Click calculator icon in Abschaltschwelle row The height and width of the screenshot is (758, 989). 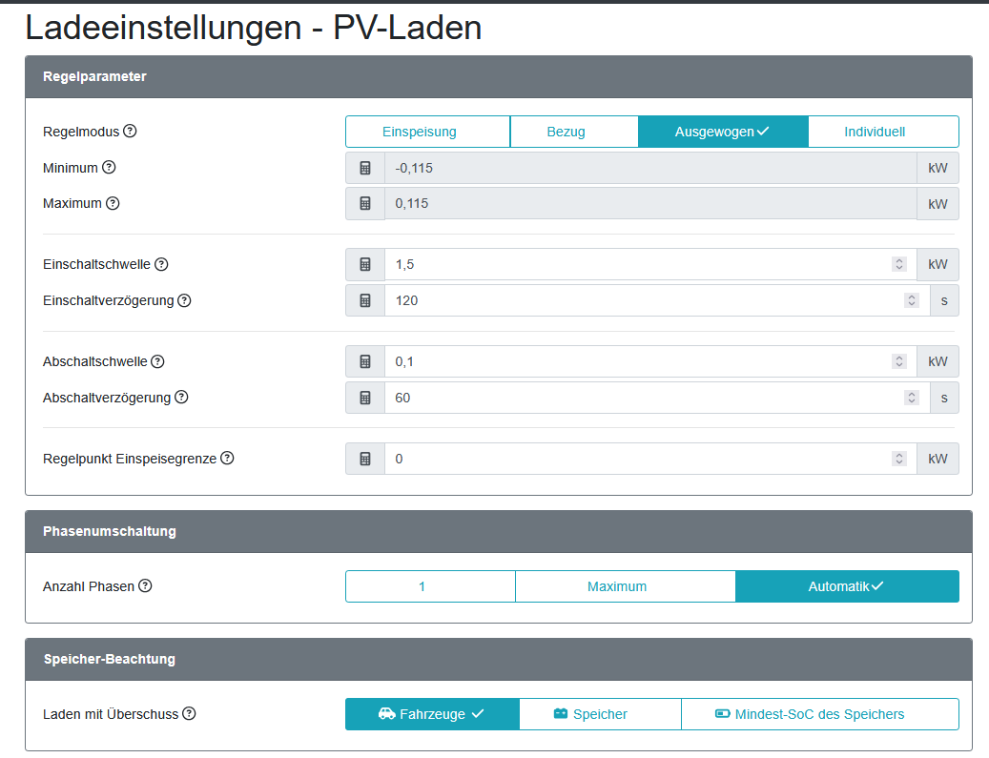tap(365, 361)
